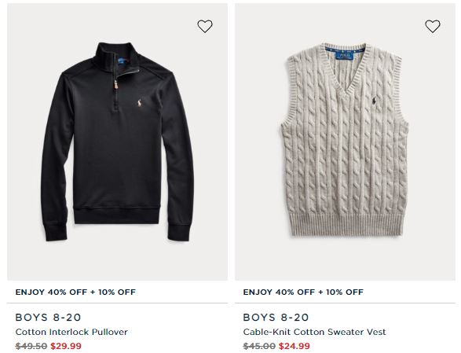Image resolution: width=461 pixels, height=353 pixels.
Task: Open the Cable-Knit Cotton Sweater Vest link
Action: (314, 332)
